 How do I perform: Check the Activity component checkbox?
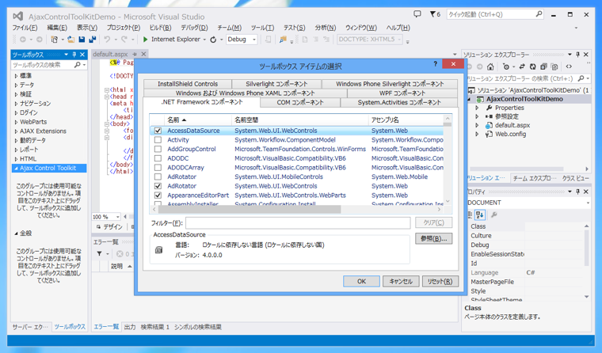158,139
